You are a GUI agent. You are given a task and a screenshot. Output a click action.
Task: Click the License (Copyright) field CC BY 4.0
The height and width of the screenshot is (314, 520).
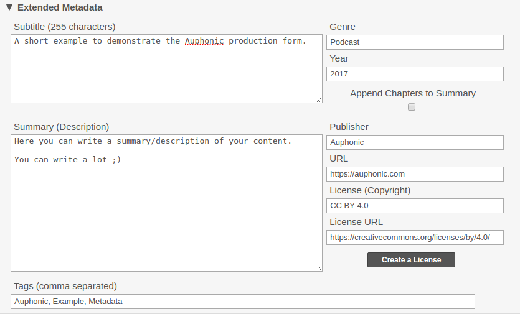tap(415, 206)
